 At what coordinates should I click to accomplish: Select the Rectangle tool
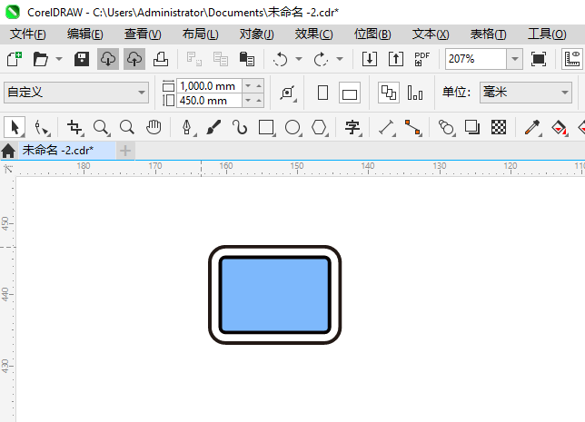(266, 127)
